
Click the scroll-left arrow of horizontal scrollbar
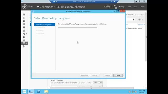[x=49, y=88]
